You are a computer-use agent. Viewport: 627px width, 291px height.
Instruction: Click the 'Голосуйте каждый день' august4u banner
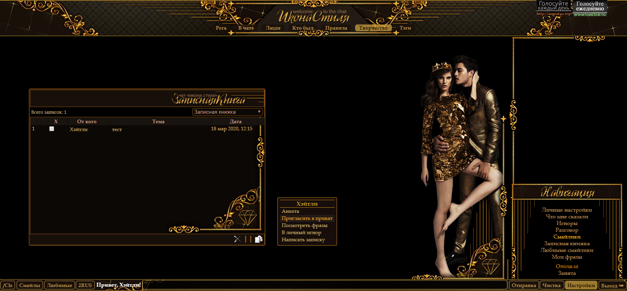click(x=554, y=8)
